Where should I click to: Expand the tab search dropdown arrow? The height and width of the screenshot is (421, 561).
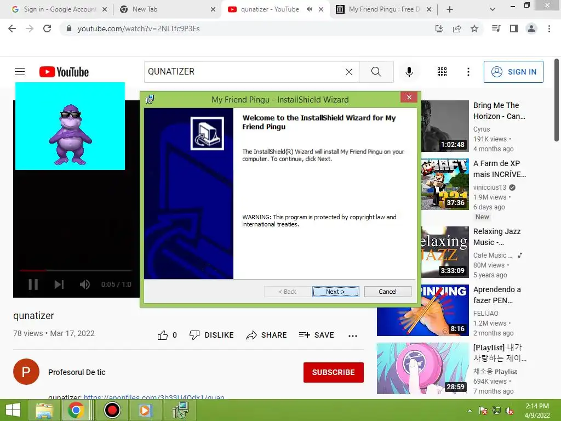tap(493, 9)
